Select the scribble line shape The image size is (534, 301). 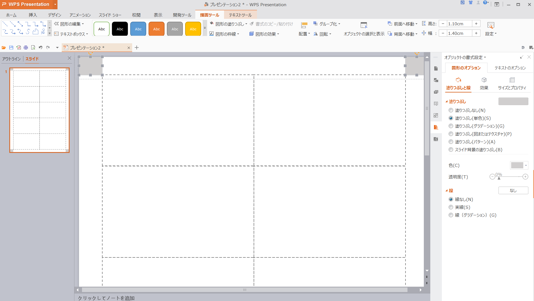[x=43, y=31]
